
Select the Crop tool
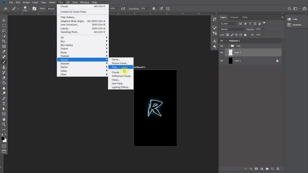pos(4,41)
